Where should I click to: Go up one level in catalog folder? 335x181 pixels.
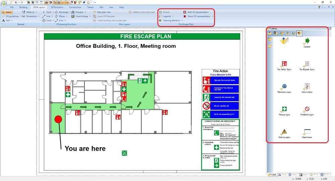284,41
